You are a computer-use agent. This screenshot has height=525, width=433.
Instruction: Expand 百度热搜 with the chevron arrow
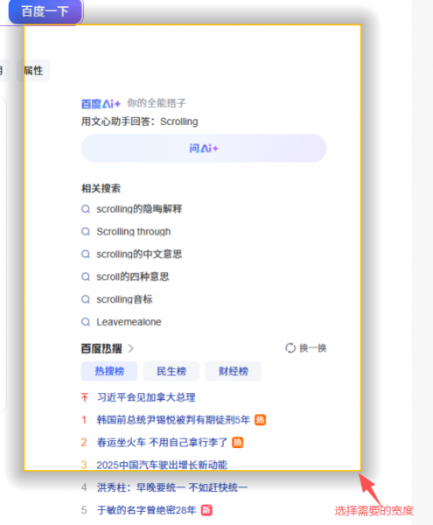[130, 348]
